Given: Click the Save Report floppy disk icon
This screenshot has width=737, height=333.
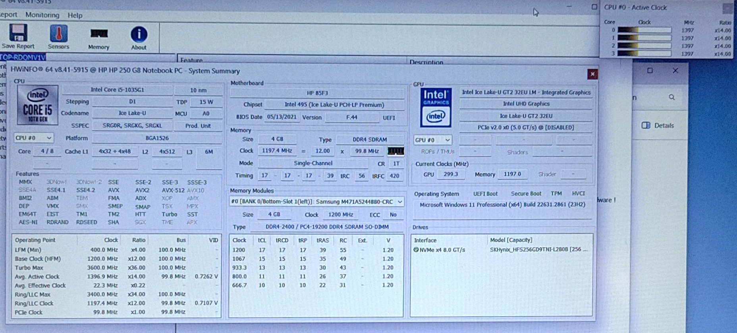Looking at the screenshot, I should [18, 33].
